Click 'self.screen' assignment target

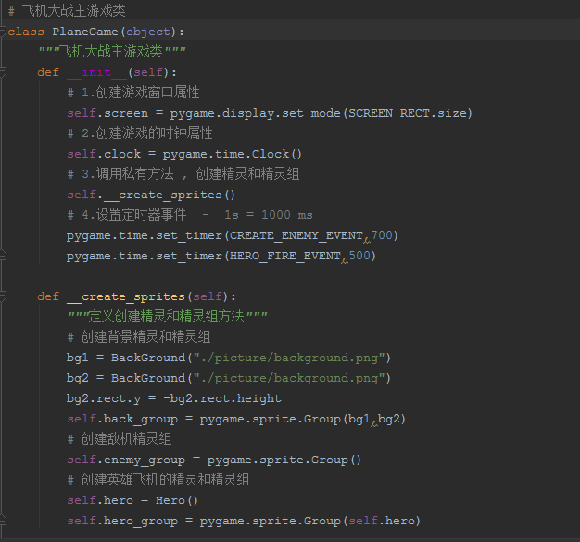point(107,113)
